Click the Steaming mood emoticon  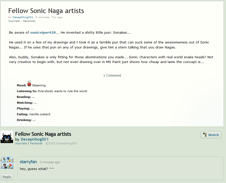[x=29, y=84]
